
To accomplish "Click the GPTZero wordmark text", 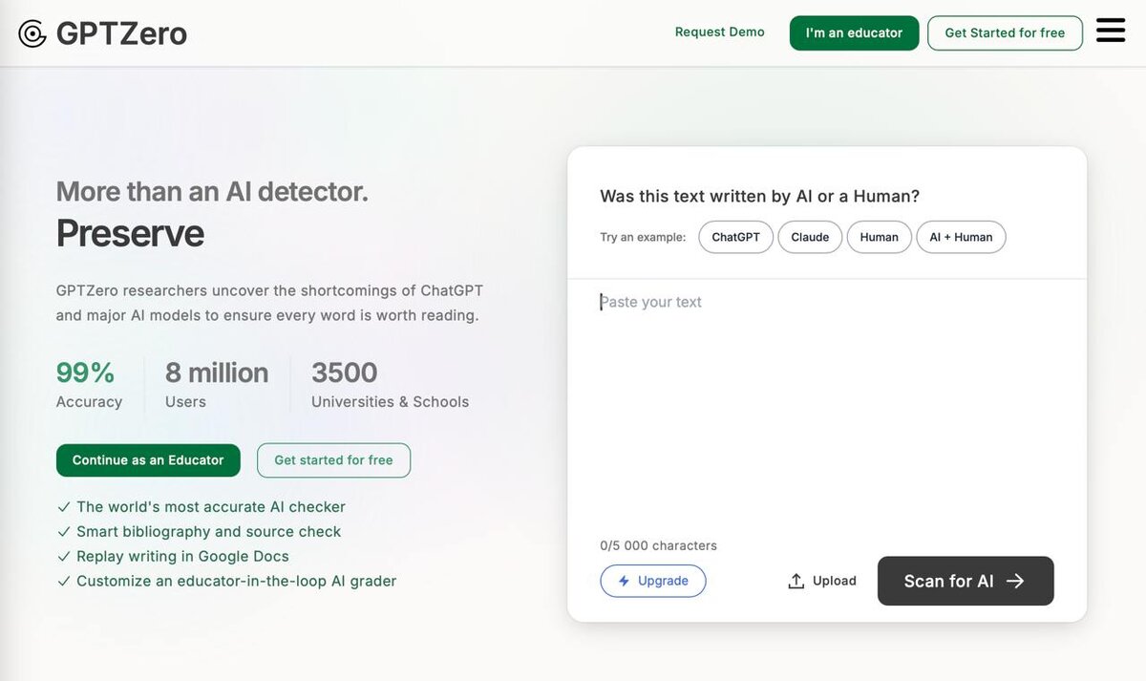I will tap(121, 33).
